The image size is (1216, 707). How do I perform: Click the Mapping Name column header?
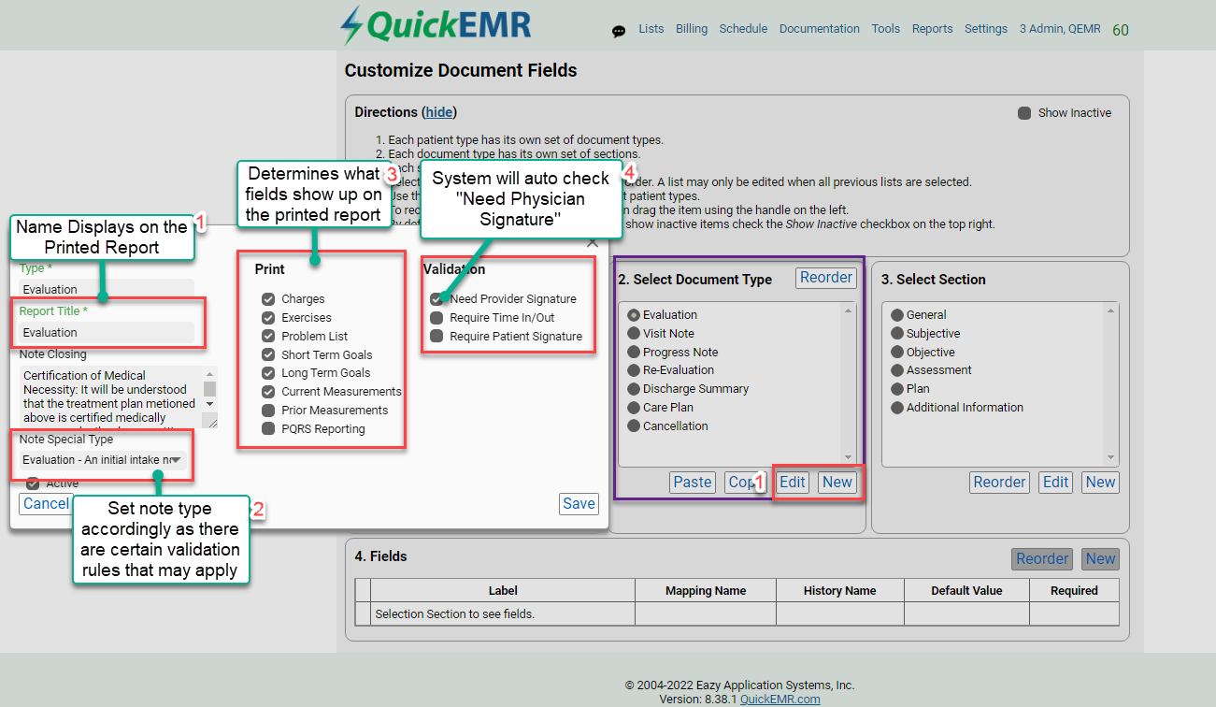pos(706,591)
